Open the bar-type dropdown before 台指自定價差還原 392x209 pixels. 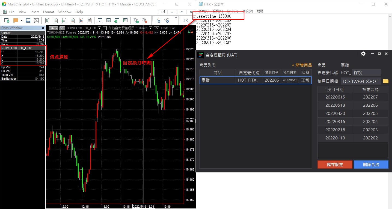point(105,28)
